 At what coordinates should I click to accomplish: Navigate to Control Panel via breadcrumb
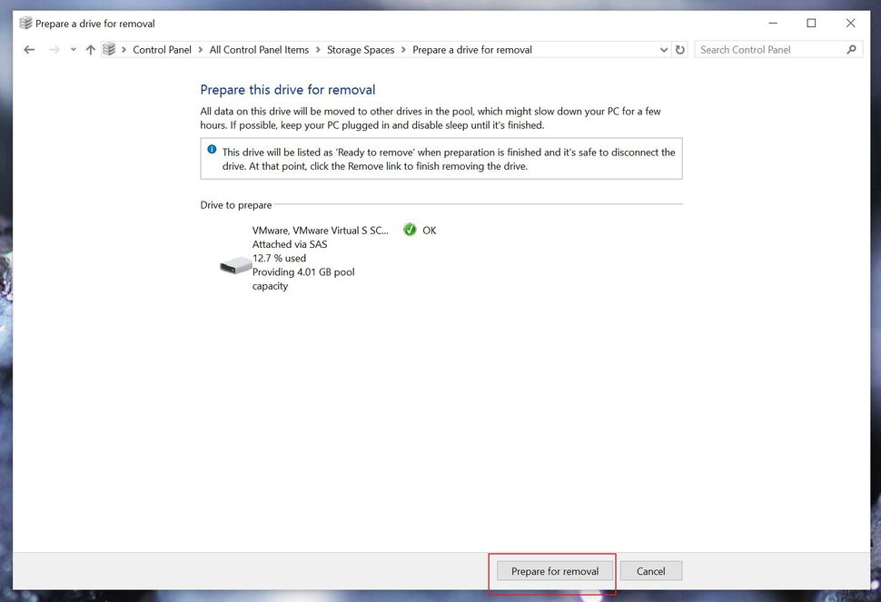click(x=163, y=50)
